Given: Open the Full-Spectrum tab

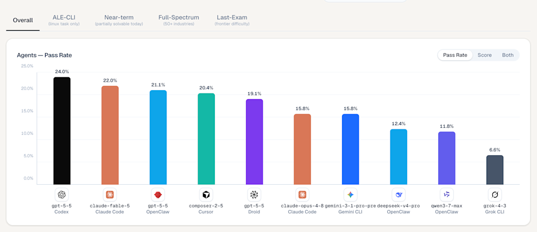Looking at the screenshot, I should pyautogui.click(x=178, y=20).
